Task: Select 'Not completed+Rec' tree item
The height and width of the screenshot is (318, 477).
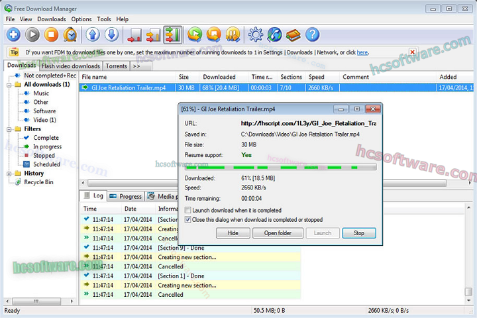Action: click(50, 76)
